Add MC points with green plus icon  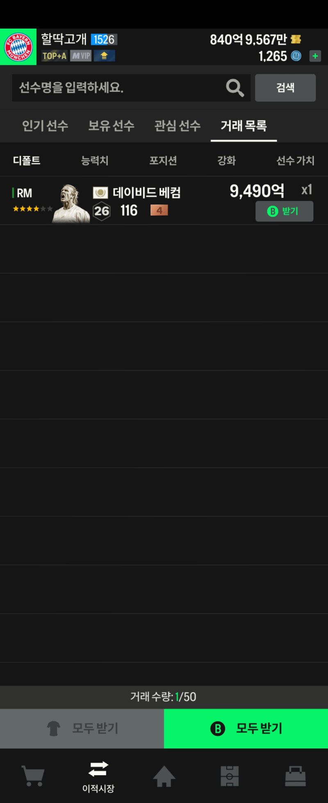click(315, 56)
